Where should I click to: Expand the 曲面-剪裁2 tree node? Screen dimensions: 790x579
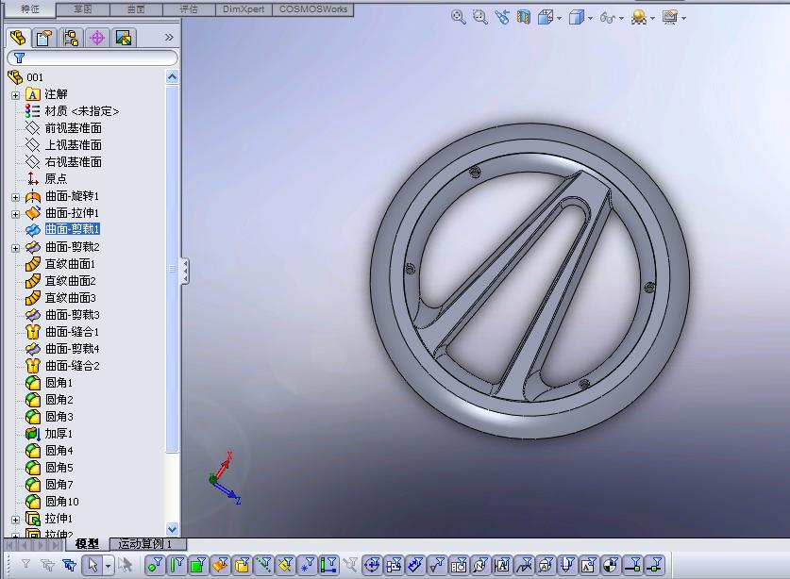click(x=16, y=248)
